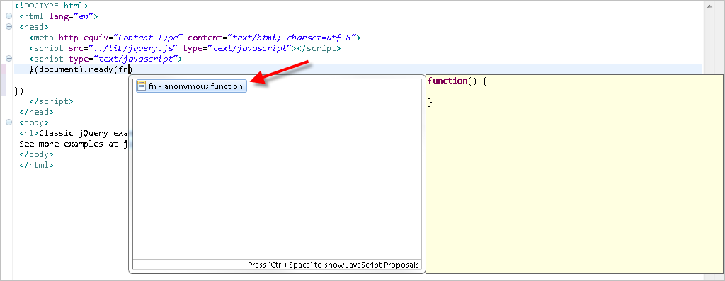Image resolution: width=725 pixels, height=281 pixels.
Task: Click the closing </script> tag line
Action: (x=51, y=101)
